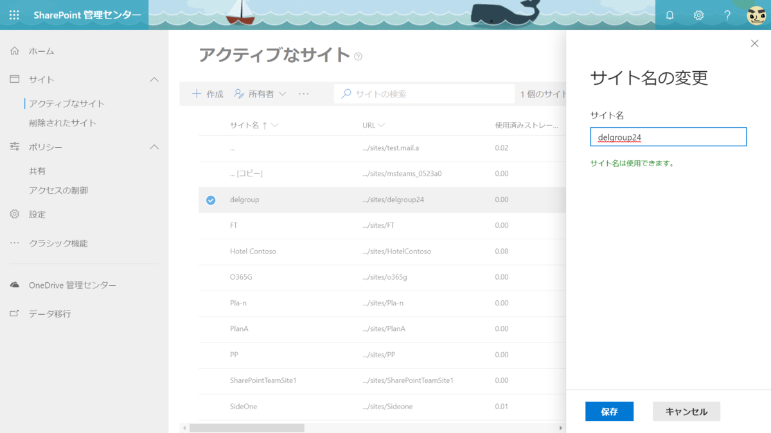Select the Pla-n site name

pos(238,303)
